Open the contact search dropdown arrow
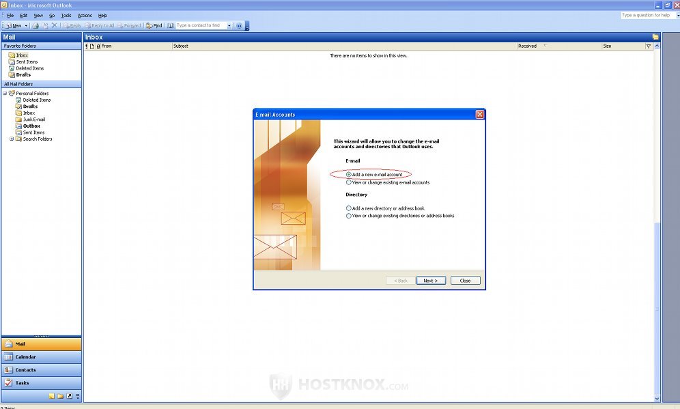Image resolution: width=680 pixels, height=409 pixels. (229, 25)
